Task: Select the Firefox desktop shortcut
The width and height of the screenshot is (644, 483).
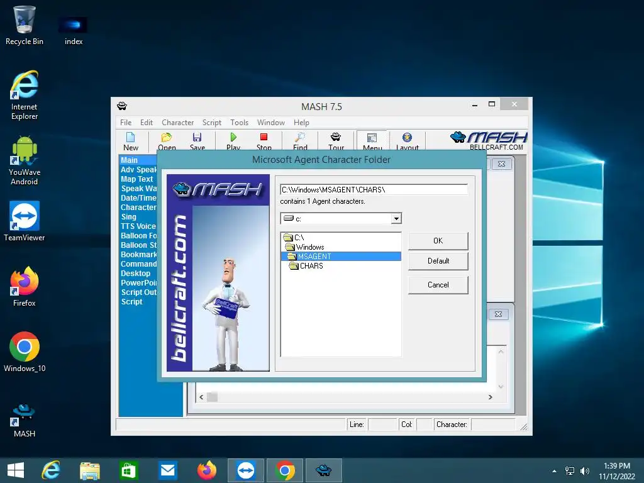Action: pos(25,286)
